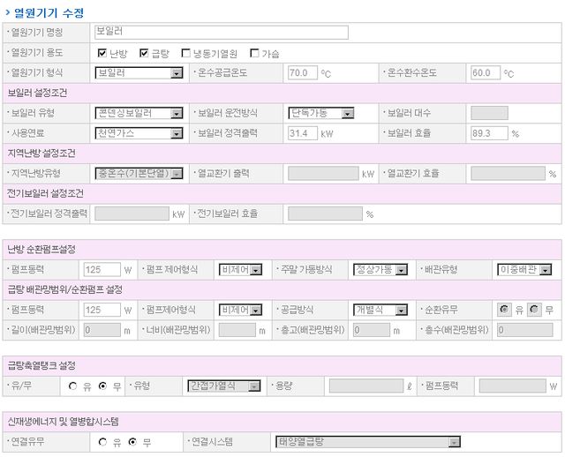Tick the 가습 checkbox
Screen dimensions: 565x457
pyautogui.click(x=254, y=53)
